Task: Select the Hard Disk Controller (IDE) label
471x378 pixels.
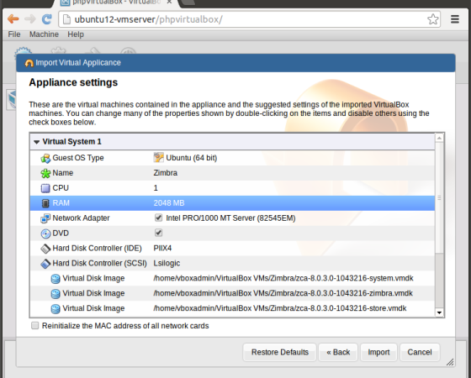Action: (x=97, y=249)
